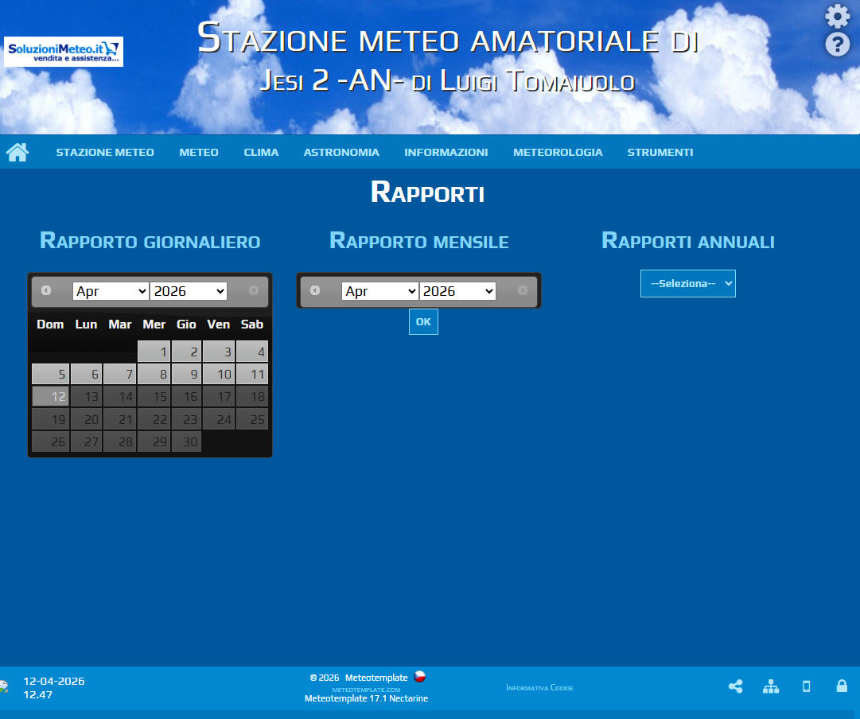
Task: Expand the annual reports Seleziona dropdown
Action: point(687,283)
